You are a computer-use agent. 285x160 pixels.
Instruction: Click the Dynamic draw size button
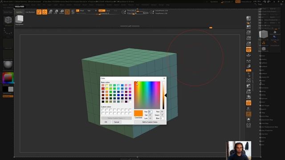(146, 13)
